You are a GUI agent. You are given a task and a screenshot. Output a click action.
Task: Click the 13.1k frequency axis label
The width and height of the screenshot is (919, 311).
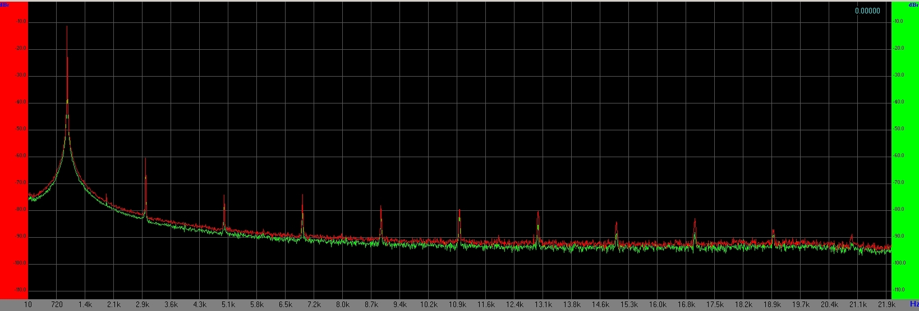click(x=543, y=305)
